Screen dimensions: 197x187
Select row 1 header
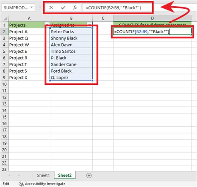4,25
